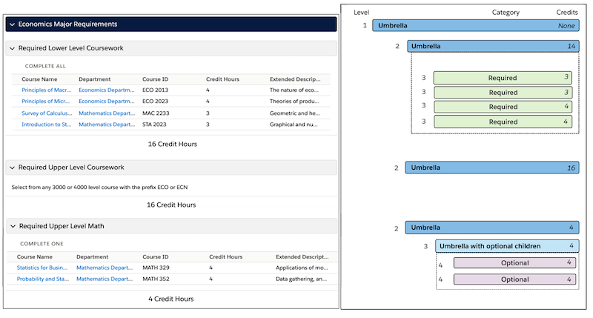Screen dimensions: 593x318
Task: Open Economics Departm... link for ECO 2013
Action: pyautogui.click(x=107, y=90)
